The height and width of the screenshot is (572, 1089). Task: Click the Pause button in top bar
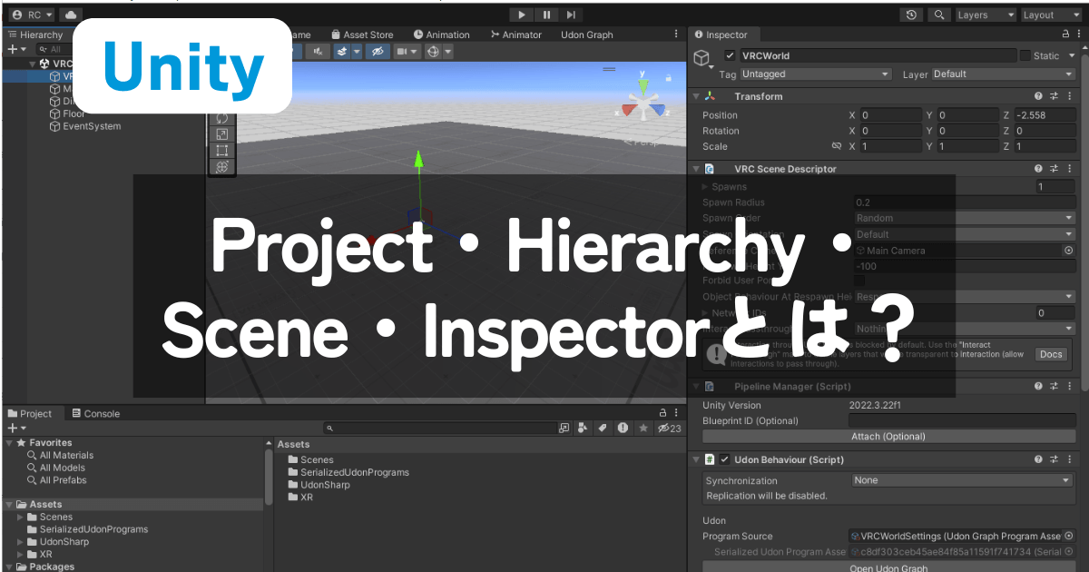(x=546, y=15)
